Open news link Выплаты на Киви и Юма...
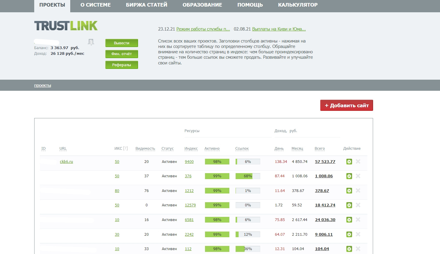The height and width of the screenshot is (254, 440). coord(279,29)
